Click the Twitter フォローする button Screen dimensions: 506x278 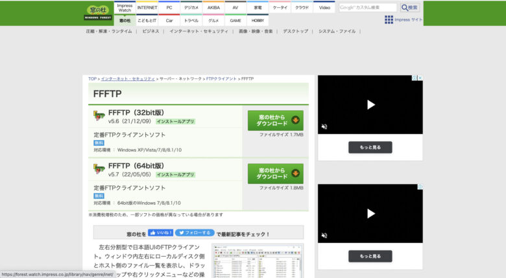pos(195,233)
